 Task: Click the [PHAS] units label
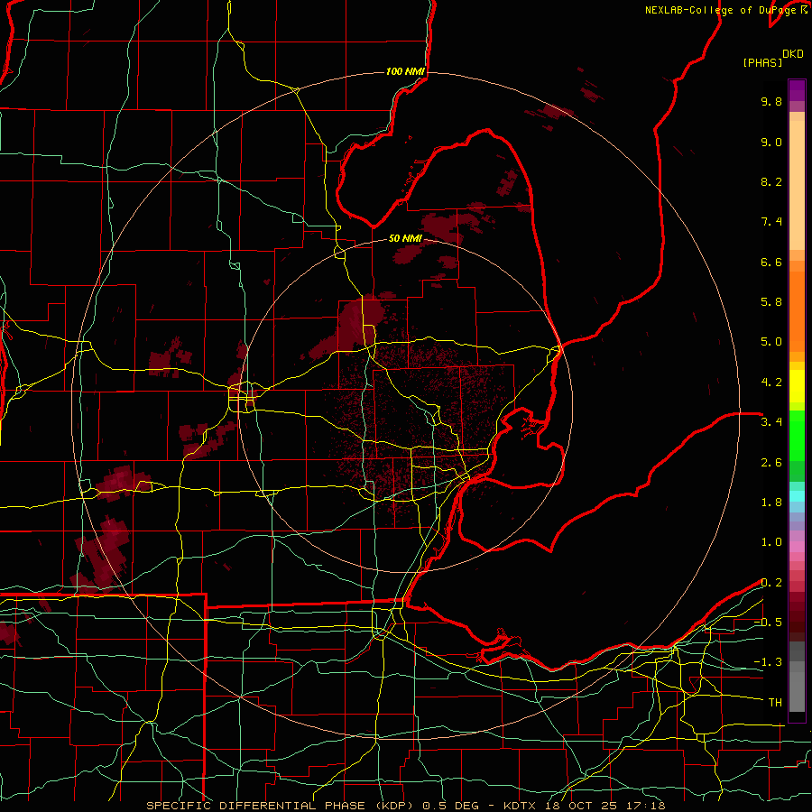(762, 63)
